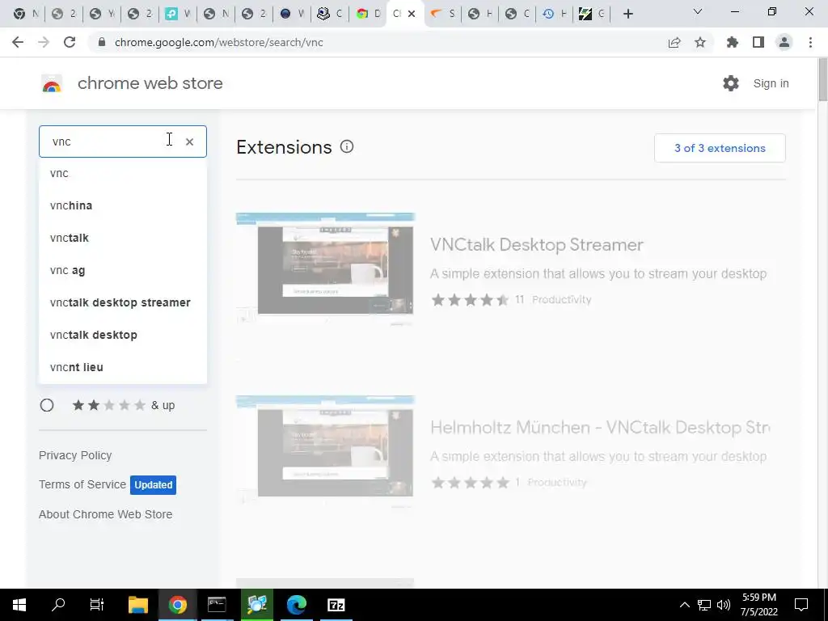Show info about Extensions heading
The height and width of the screenshot is (621, 828).
[346, 147]
